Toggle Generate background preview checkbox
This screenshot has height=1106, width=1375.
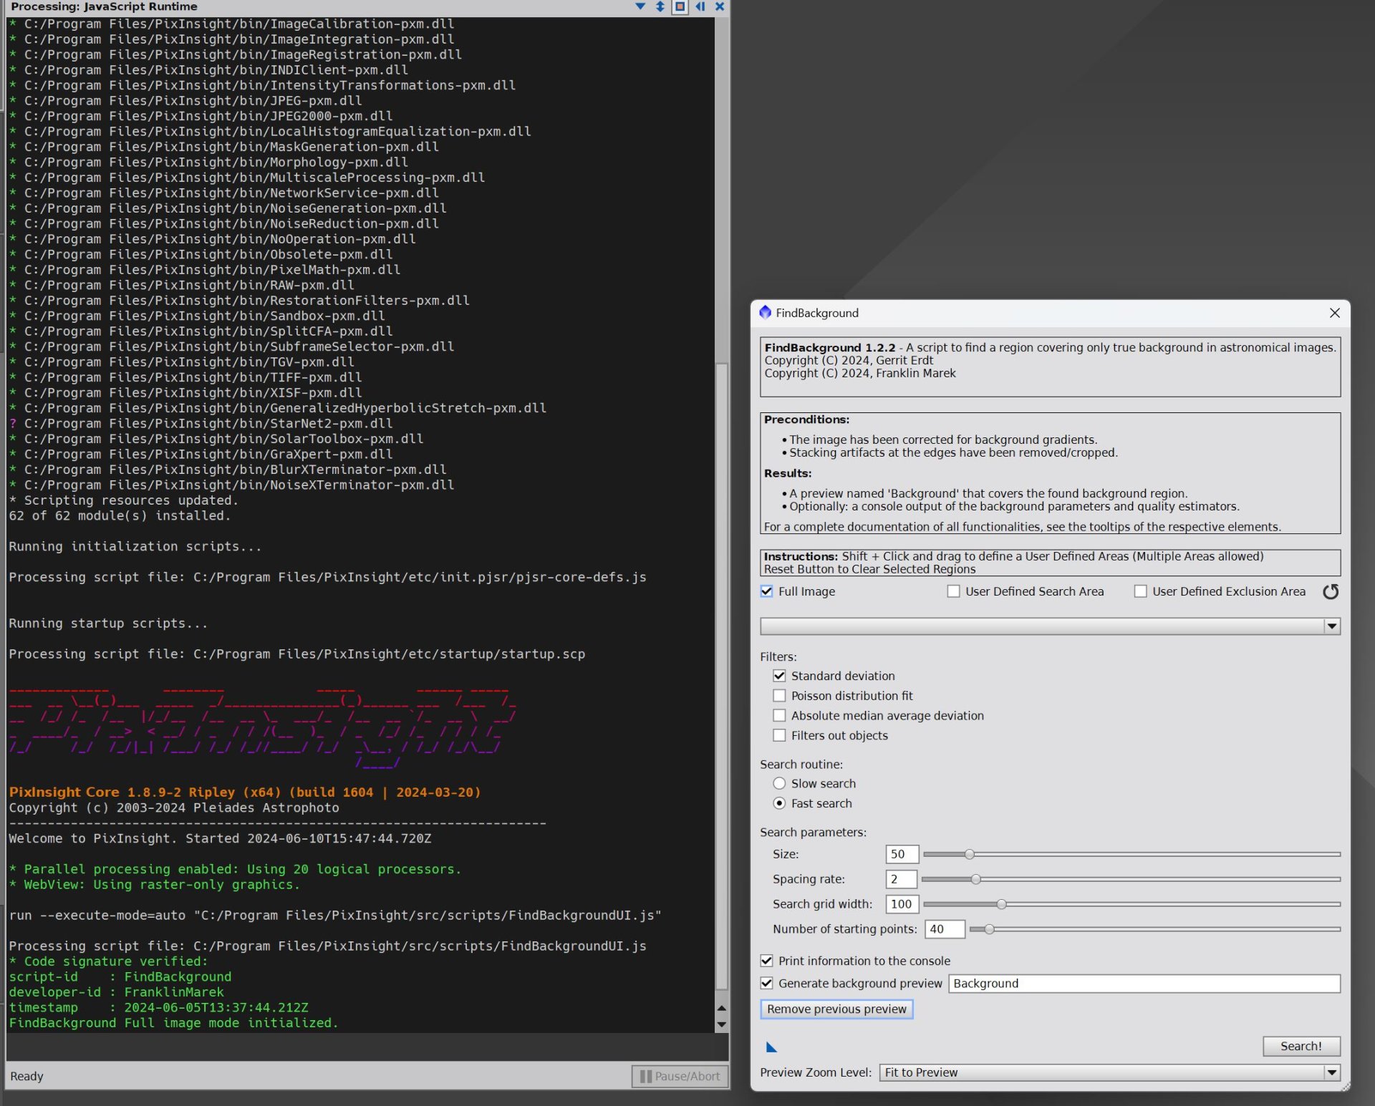767,984
